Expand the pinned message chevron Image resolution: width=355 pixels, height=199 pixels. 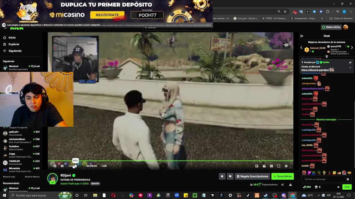tap(350, 68)
